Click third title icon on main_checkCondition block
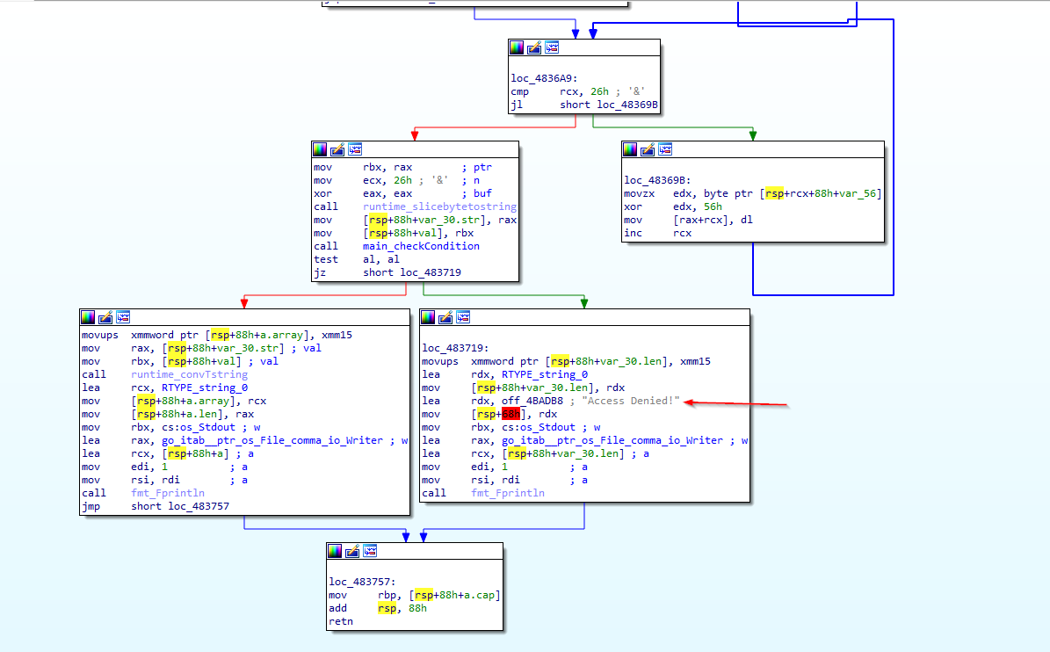 (355, 149)
